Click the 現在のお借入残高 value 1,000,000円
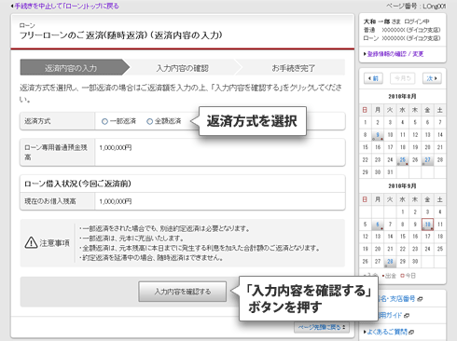Viewport: 457px width, 341px height. click(116, 201)
